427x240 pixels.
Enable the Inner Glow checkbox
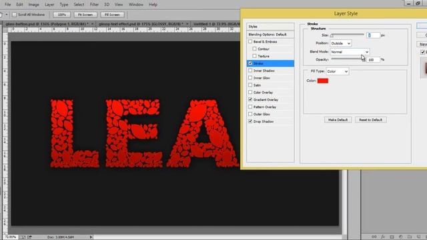tap(250, 78)
